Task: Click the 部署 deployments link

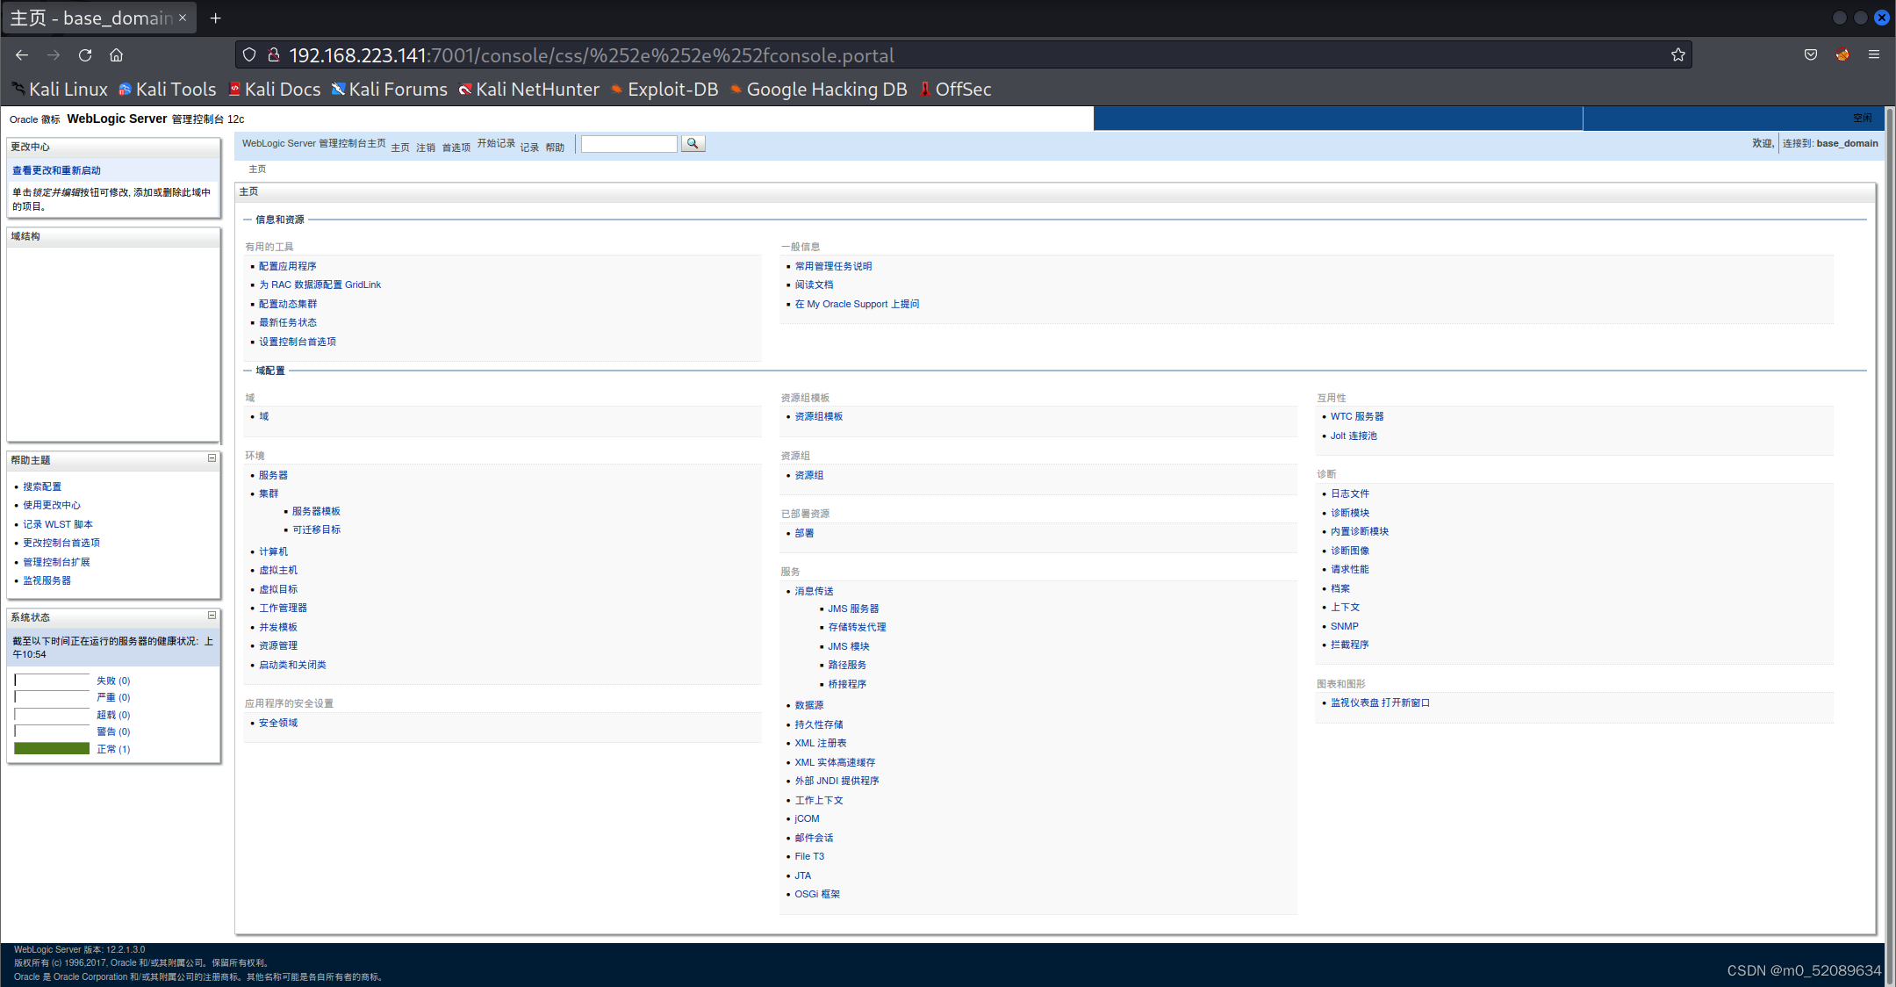Action: [x=804, y=533]
